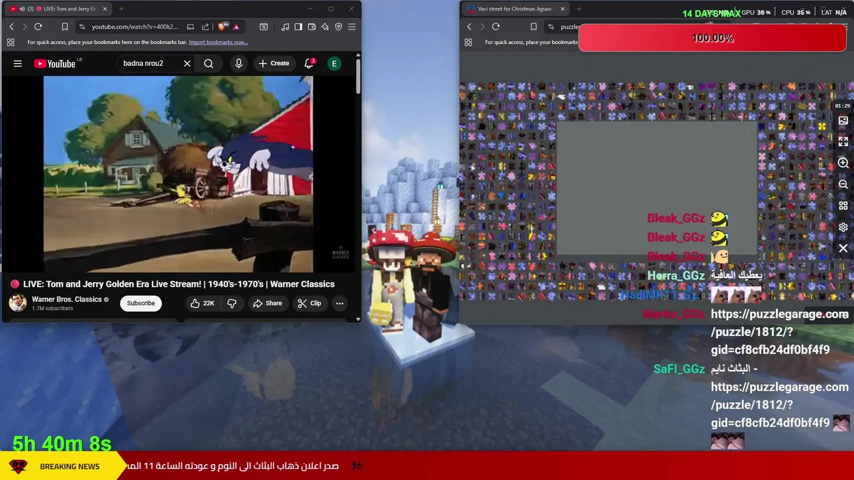
Task: Click the '5h 40m 8s' timer text
Action: point(62,444)
